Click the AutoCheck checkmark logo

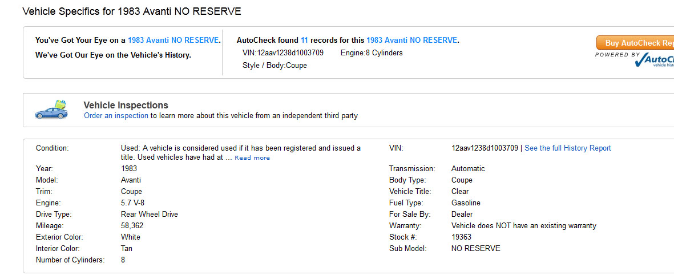tap(655, 60)
